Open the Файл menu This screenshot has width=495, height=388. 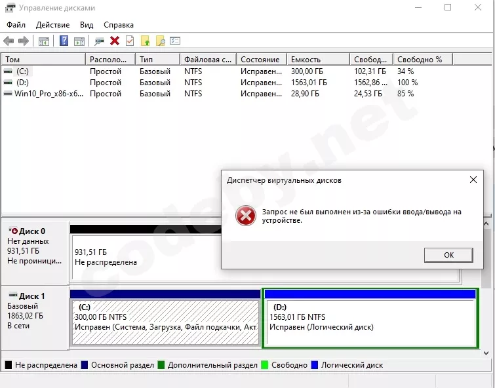tap(16, 25)
